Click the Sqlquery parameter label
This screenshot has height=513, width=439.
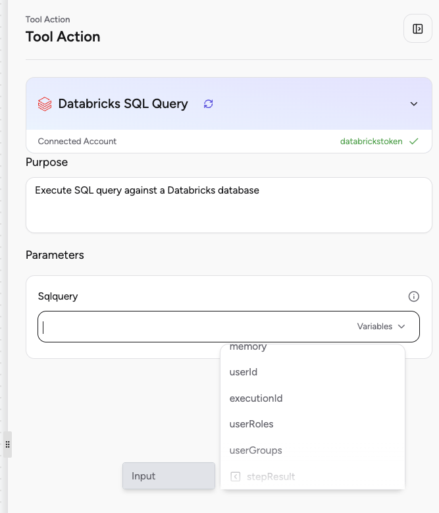(x=58, y=296)
